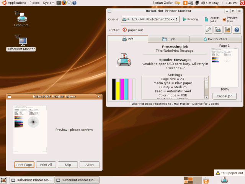Click the Florian Zeiler user switcher
The image size is (245, 184).
click(163, 3)
